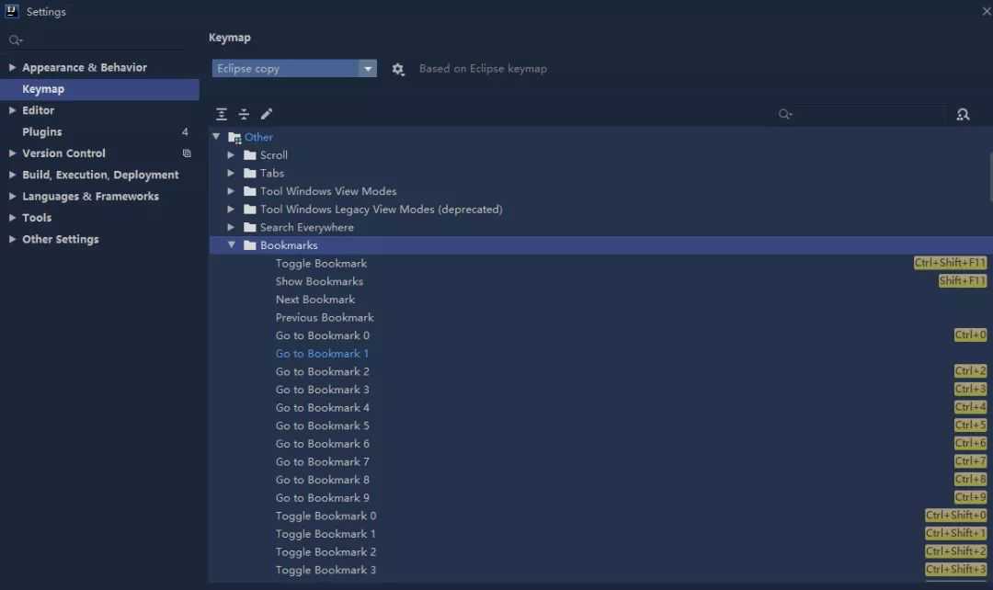This screenshot has height=590, width=993.
Task: Click the Expand All toolbar icon
Action: 222,114
